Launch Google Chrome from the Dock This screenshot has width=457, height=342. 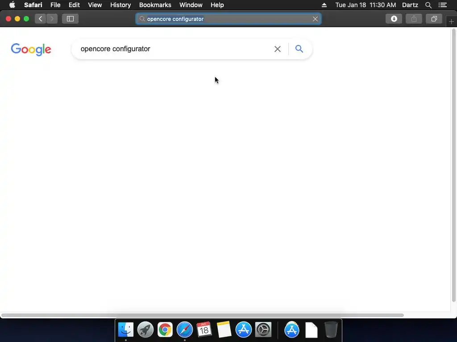coord(165,330)
